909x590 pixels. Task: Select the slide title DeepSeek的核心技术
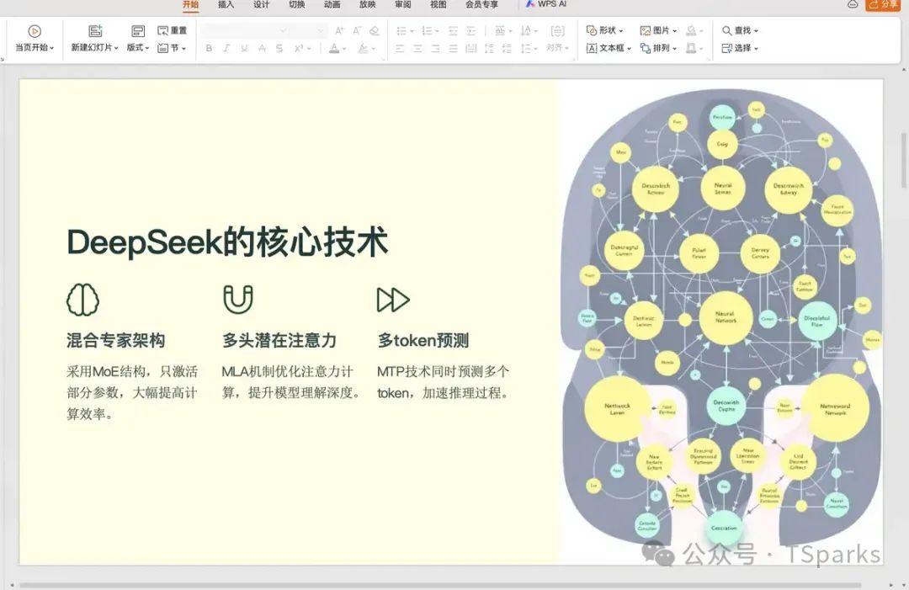[x=228, y=242]
